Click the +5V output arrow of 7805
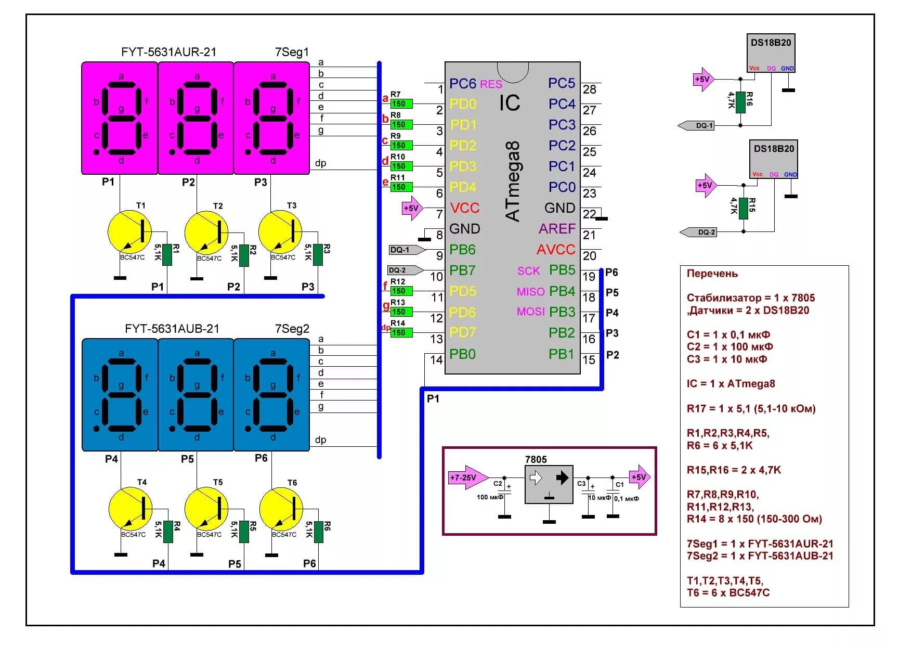 coord(640,477)
